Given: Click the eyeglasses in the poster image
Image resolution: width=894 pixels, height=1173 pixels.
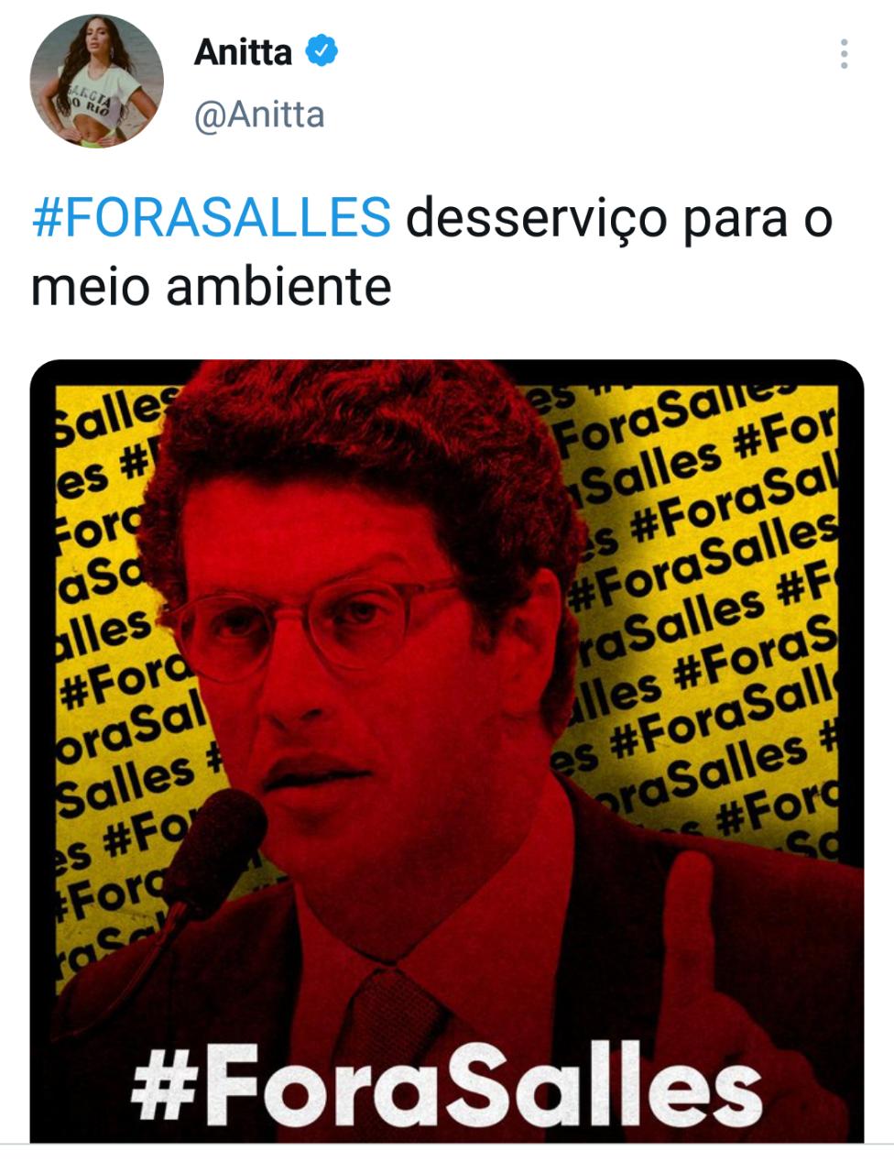Looking at the screenshot, I should click(316, 623).
